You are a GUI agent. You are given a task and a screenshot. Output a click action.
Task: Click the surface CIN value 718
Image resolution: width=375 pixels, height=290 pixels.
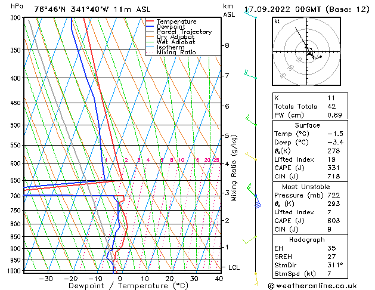point(334,177)
